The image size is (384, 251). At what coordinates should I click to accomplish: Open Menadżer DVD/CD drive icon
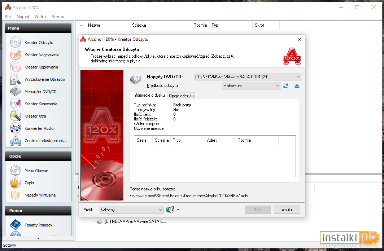pos(16,91)
